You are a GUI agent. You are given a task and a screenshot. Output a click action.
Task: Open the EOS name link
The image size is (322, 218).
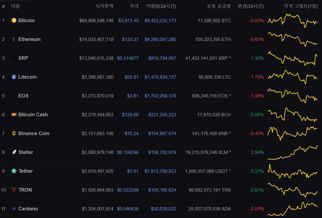tap(23, 96)
